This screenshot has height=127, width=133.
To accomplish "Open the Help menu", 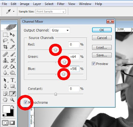I will 98,4.
